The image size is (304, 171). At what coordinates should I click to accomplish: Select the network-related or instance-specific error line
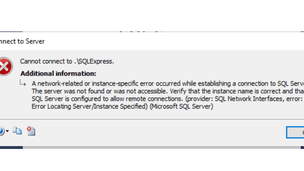pos(168,84)
